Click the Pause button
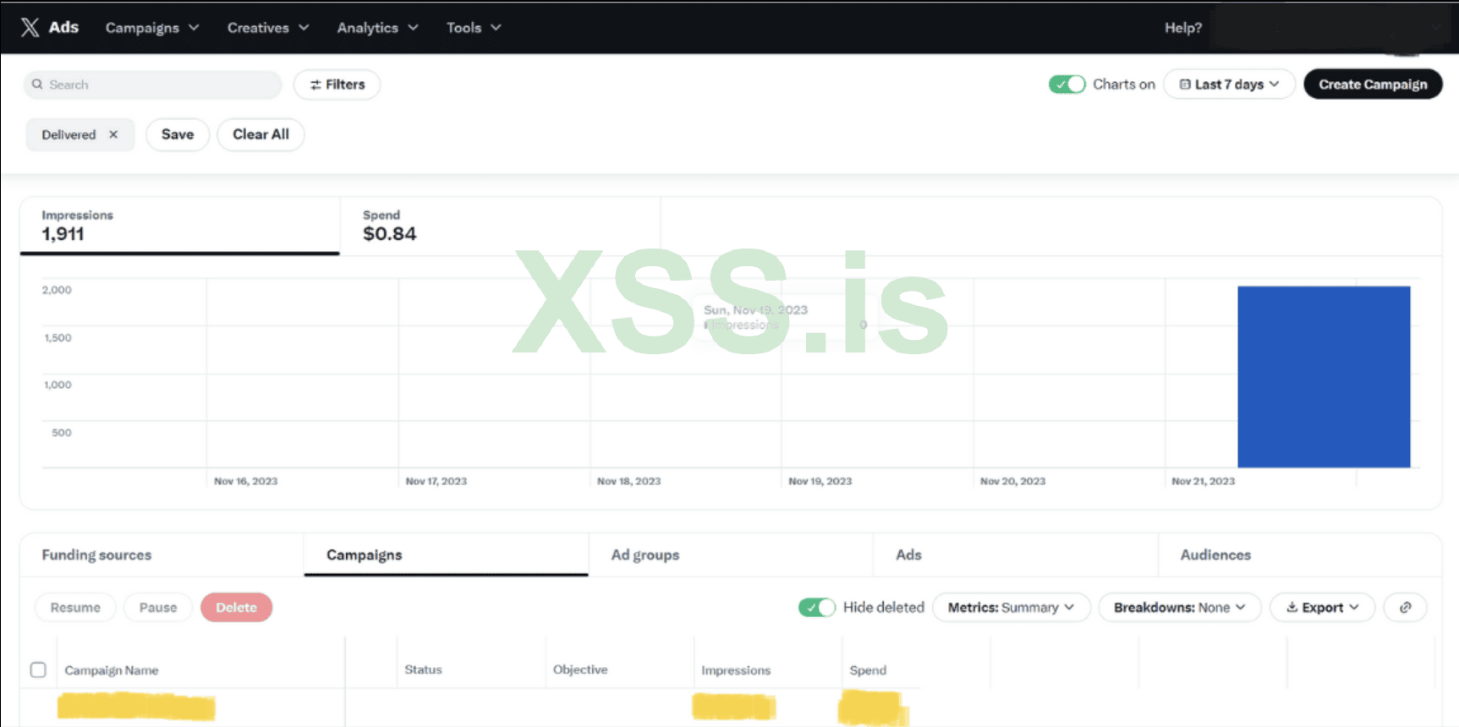 point(158,608)
